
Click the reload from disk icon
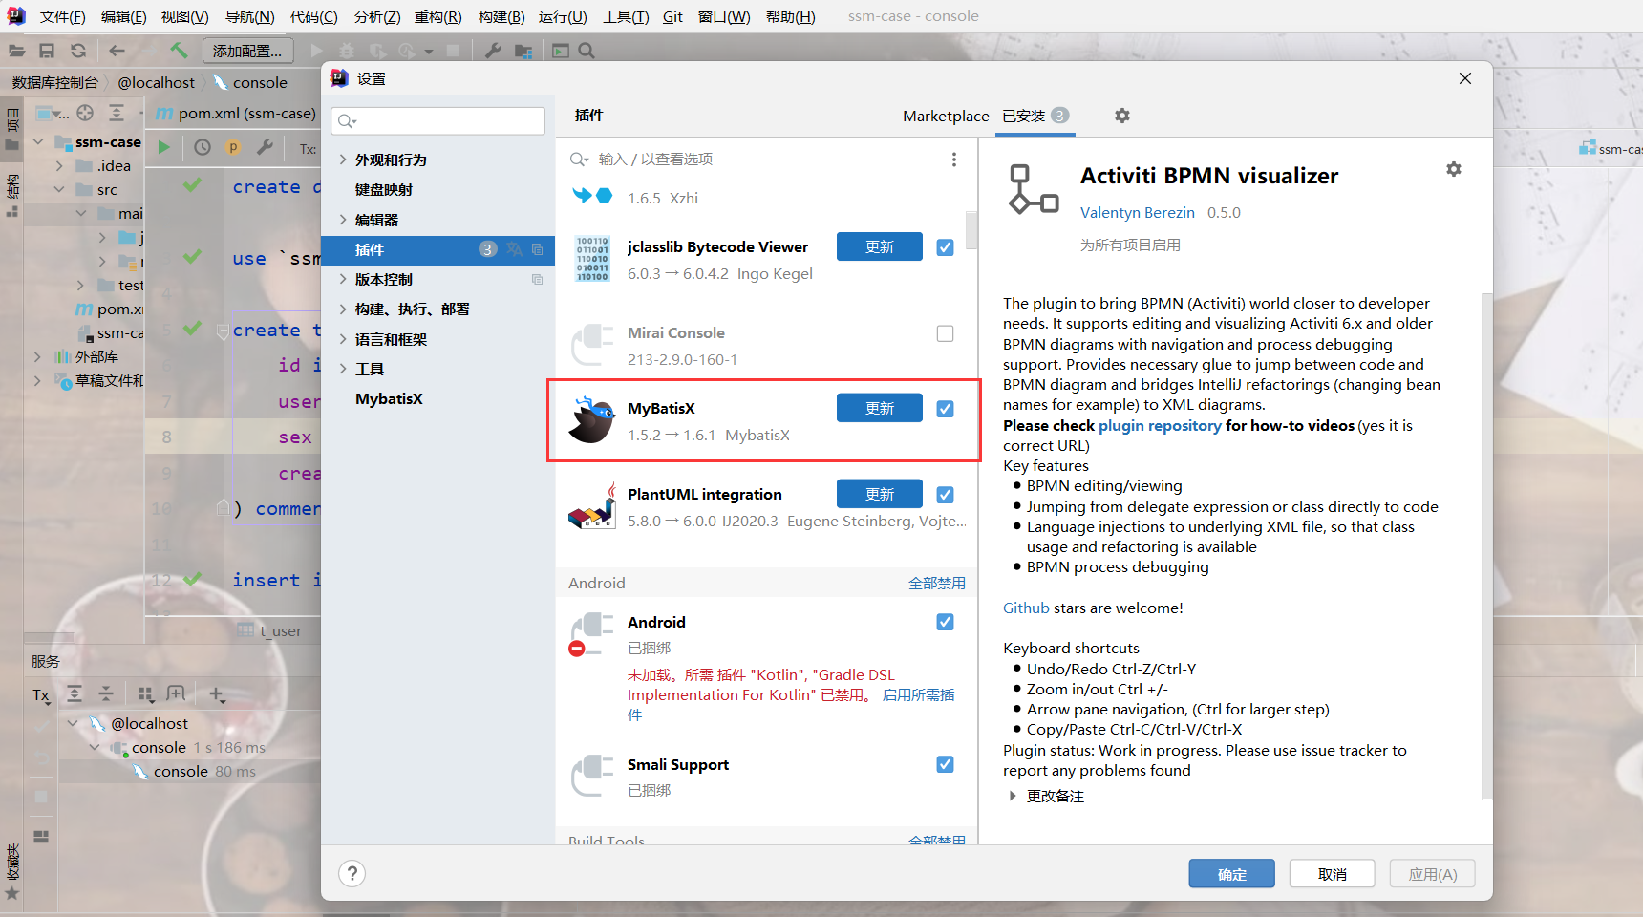point(78,51)
